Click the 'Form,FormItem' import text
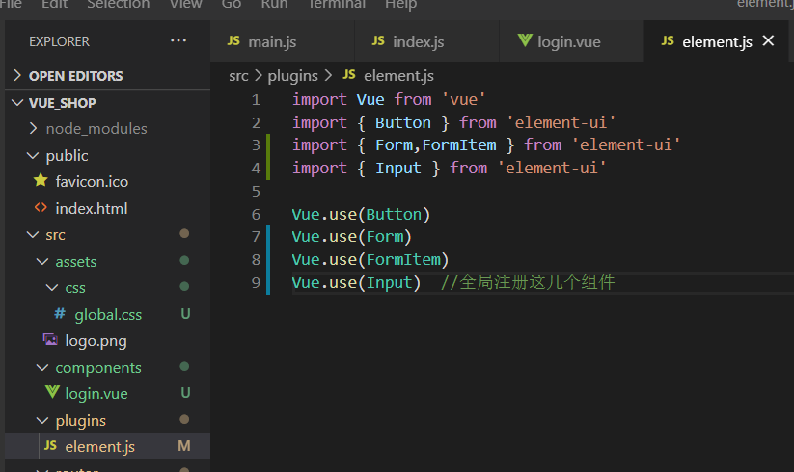This screenshot has height=472, width=794. tap(435, 145)
